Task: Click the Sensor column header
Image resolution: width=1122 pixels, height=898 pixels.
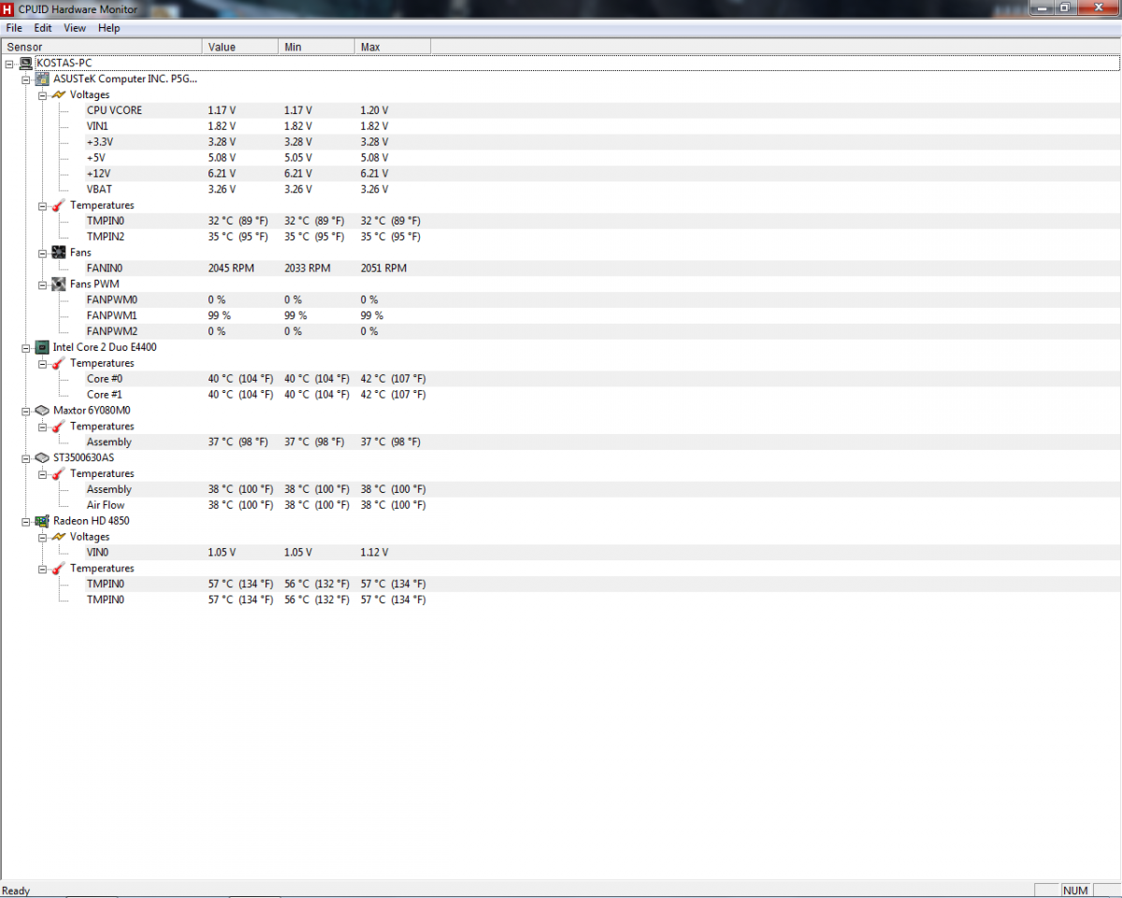Action: point(101,47)
